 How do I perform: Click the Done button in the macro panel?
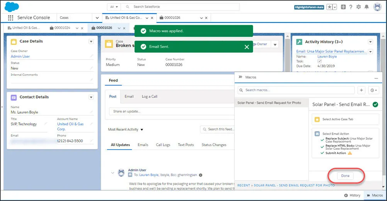[x=345, y=176]
